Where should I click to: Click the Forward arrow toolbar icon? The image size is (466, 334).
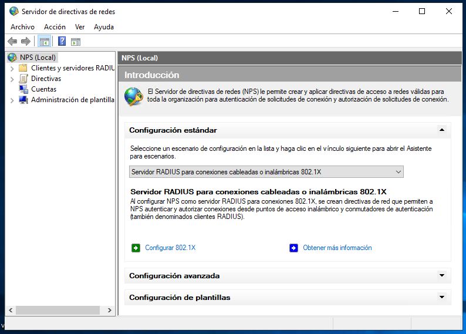point(26,41)
